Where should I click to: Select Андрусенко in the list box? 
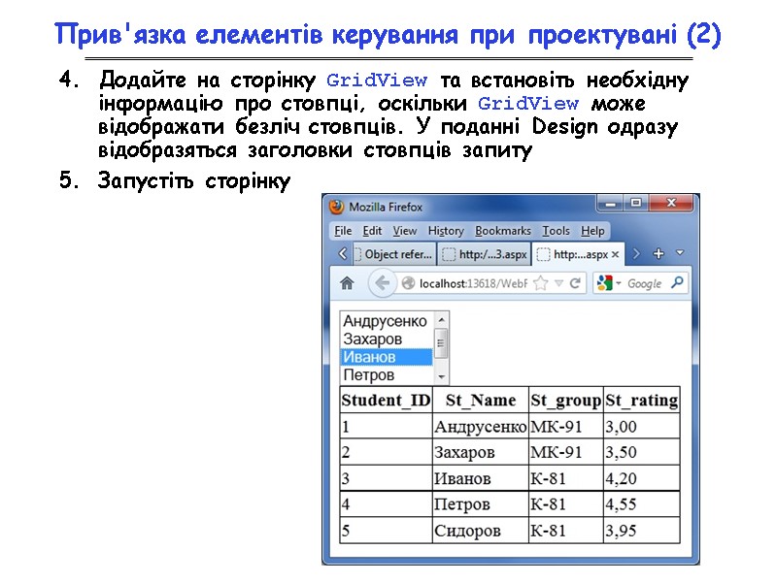(386, 321)
